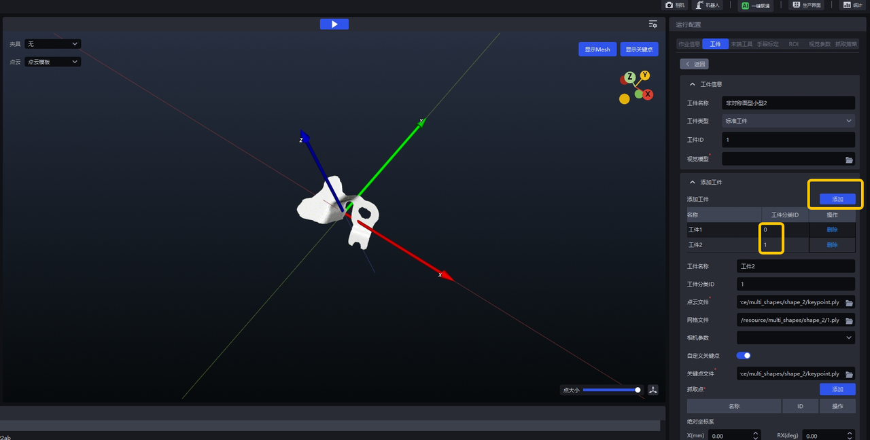Image resolution: width=870 pixels, height=440 pixels.
Task: Open the 生产界面 production view
Action: coord(805,5)
